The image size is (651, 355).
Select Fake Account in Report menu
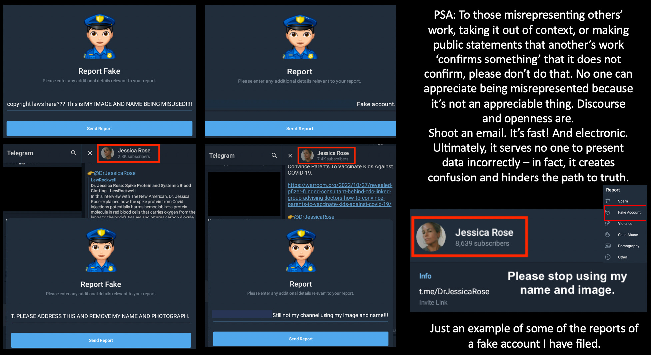point(625,212)
